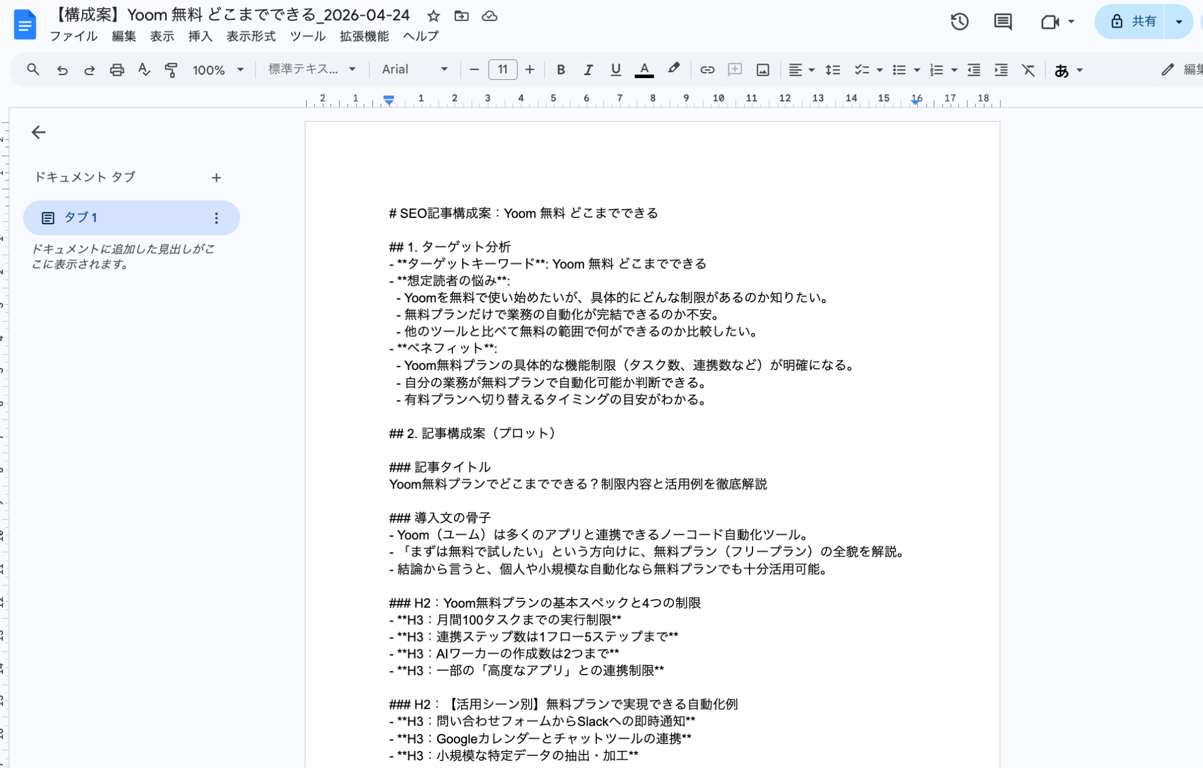Check cloud save status icon

489,16
